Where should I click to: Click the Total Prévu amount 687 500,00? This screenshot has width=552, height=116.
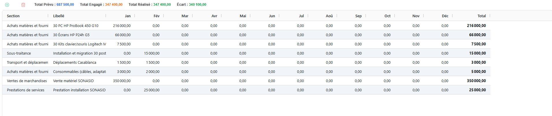click(65, 5)
